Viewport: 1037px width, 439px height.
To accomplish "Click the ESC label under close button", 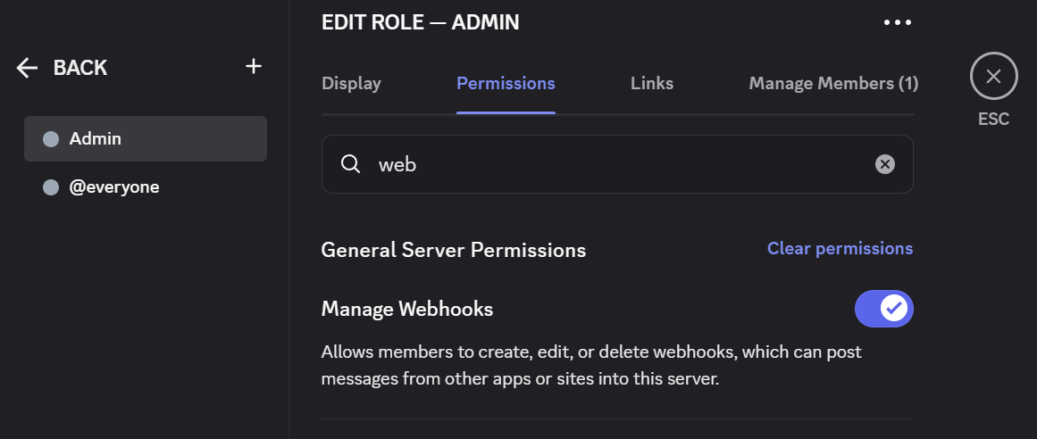I will (x=993, y=119).
